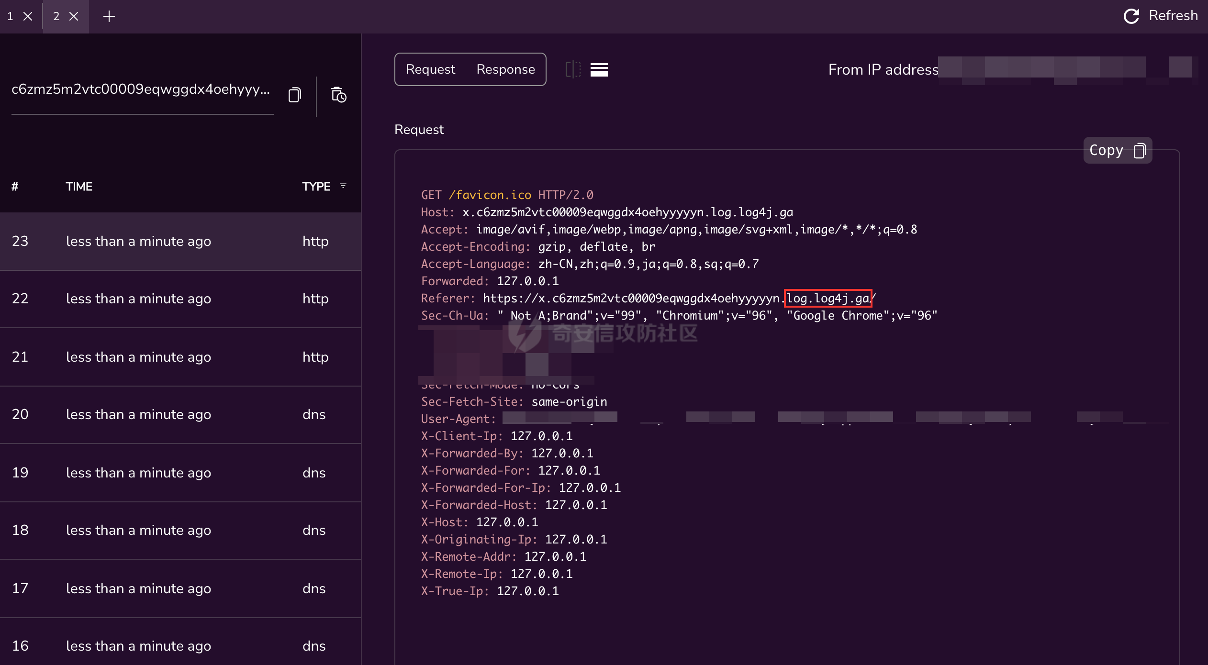Viewport: 1208px width, 665px height.
Task: Add a new tab with the plus icon
Action: [x=109, y=16]
